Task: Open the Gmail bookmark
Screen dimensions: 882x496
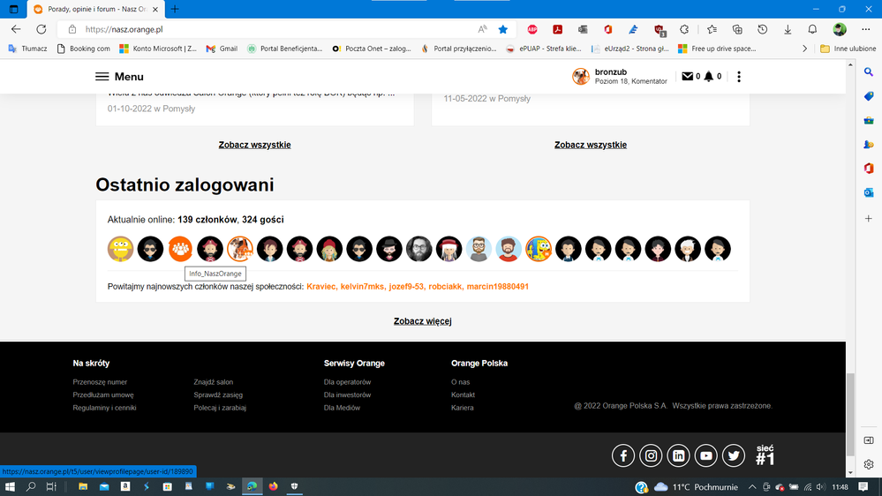Action: click(x=222, y=49)
